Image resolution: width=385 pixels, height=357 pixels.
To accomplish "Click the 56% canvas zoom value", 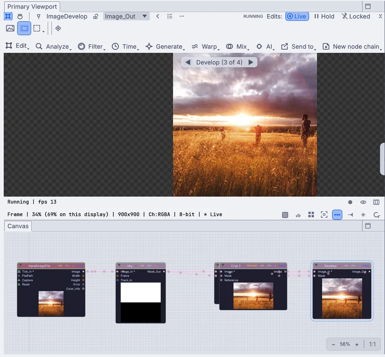I will [x=345, y=344].
